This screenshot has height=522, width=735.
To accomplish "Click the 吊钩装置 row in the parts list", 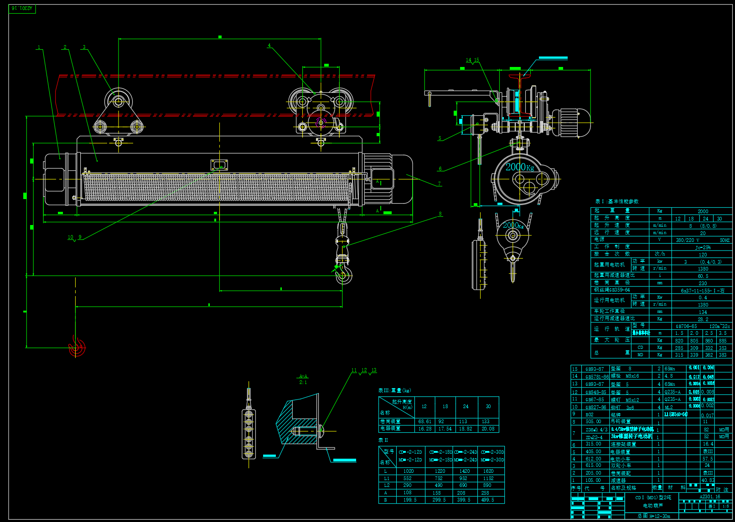I will click(x=621, y=422).
